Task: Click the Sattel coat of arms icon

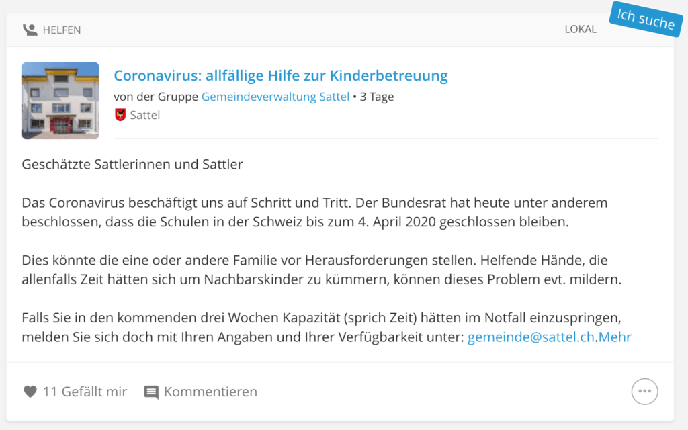Action: (x=120, y=115)
